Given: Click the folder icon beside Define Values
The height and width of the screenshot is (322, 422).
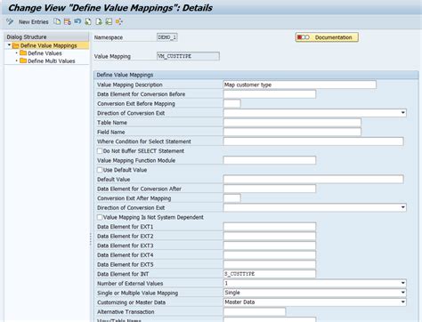Looking at the screenshot, I should pos(23,53).
